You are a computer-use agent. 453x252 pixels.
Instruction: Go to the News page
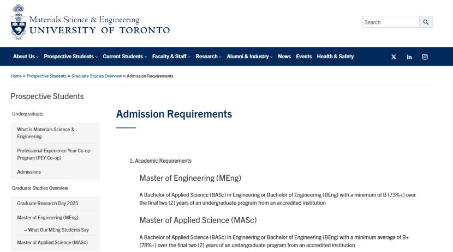[284, 57]
